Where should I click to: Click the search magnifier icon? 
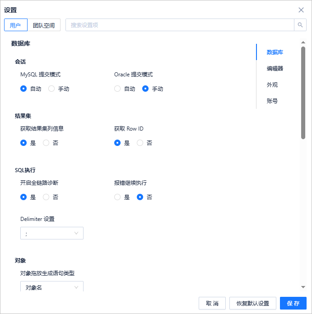[x=300, y=25]
